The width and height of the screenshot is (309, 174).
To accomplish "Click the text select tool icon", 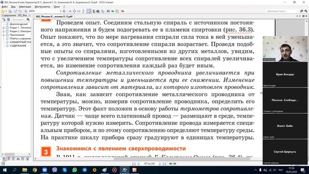I will click(94, 11).
